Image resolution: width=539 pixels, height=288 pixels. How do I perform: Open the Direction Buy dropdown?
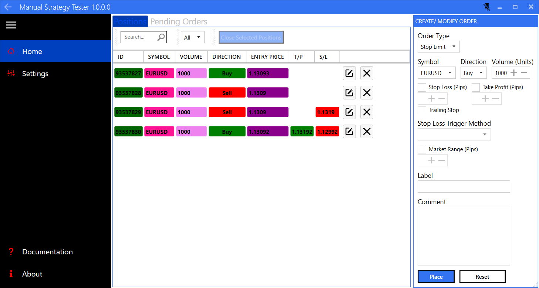[x=474, y=73]
